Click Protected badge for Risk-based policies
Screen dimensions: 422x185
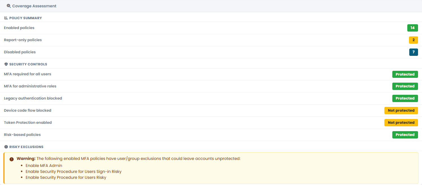pyautogui.click(x=405, y=135)
